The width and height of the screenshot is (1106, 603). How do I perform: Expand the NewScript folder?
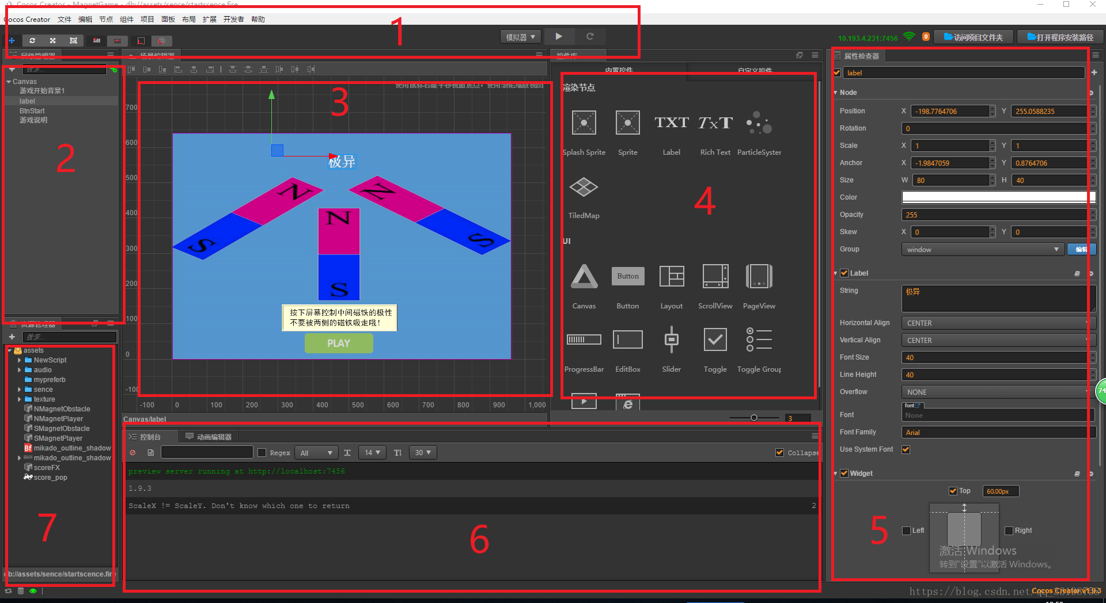tap(19, 360)
